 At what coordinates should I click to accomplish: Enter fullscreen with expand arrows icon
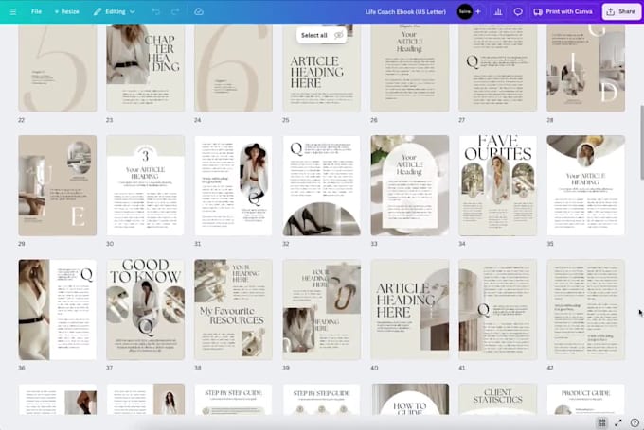pos(618,422)
